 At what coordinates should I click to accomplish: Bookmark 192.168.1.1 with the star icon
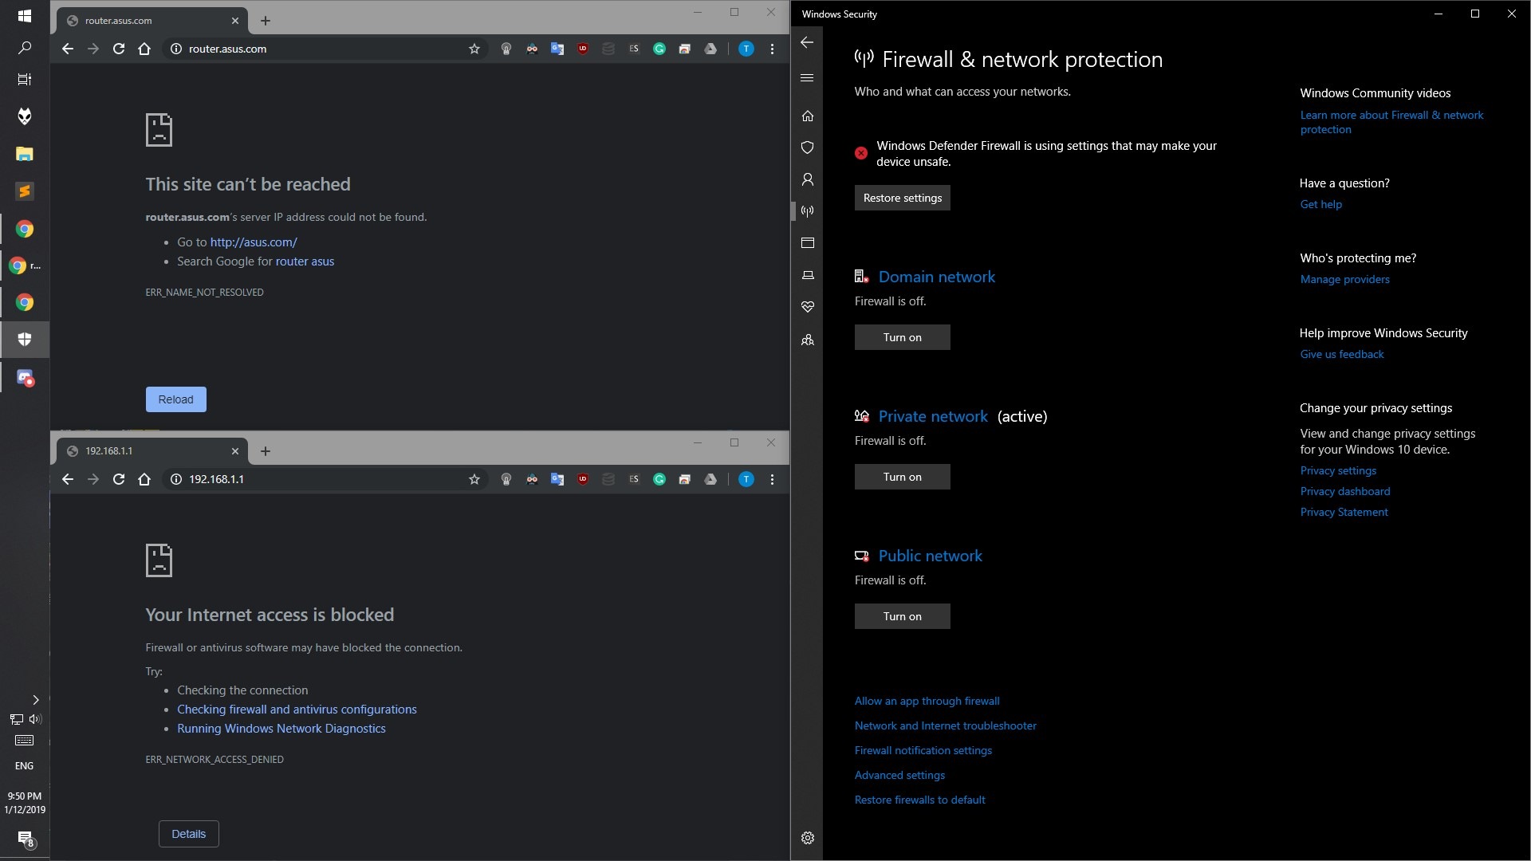pos(474,479)
